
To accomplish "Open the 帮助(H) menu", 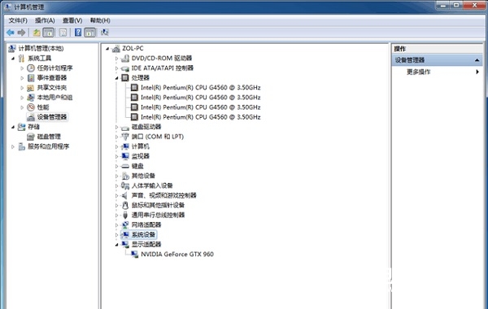I will tap(100, 20).
